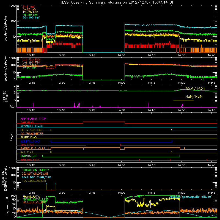Click the decimation box in the decimation plot
This screenshot has width=220, height=220.
51,186
